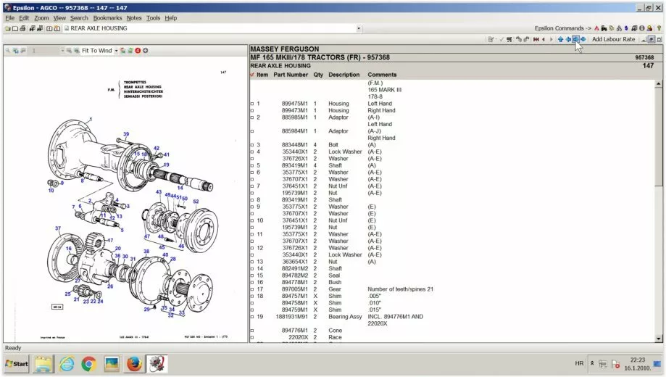Click the red checkmark column header
Viewport: 666px width, 377px height.
252,75
